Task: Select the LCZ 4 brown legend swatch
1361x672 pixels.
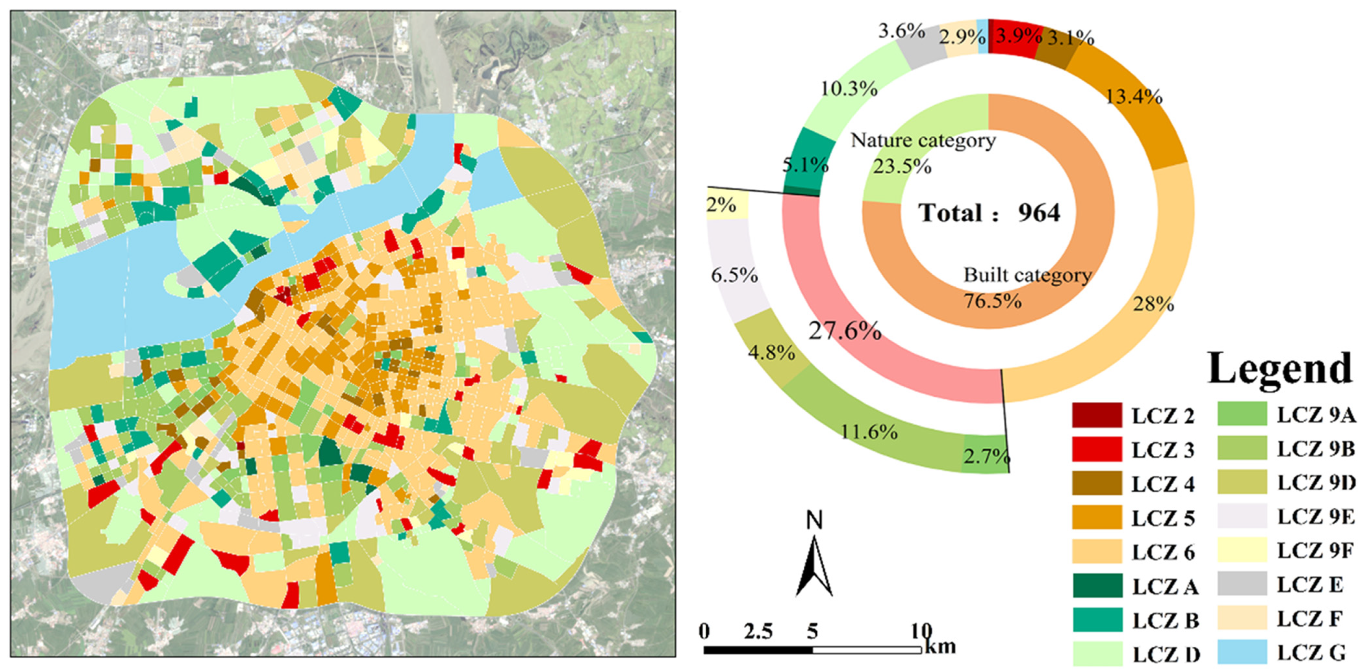Action: [1097, 483]
